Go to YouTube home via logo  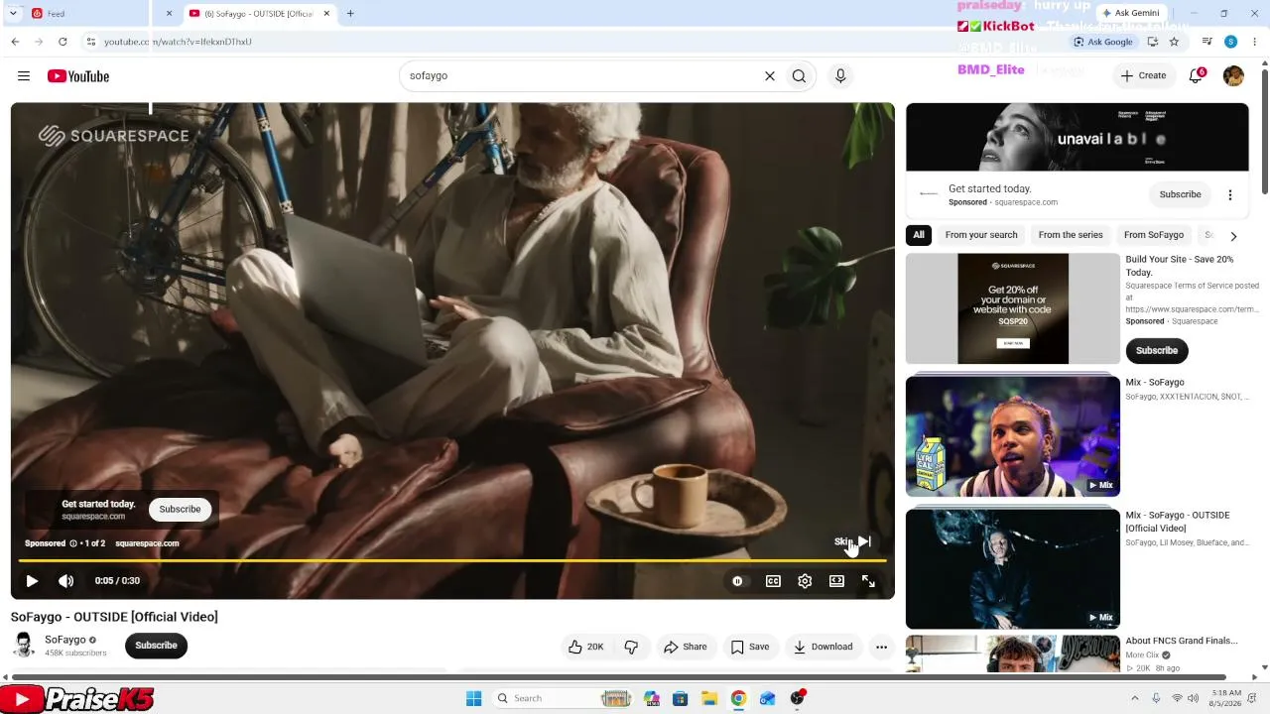tap(78, 76)
